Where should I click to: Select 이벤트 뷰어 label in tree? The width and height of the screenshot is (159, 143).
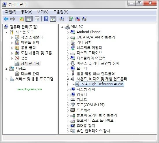(30, 42)
